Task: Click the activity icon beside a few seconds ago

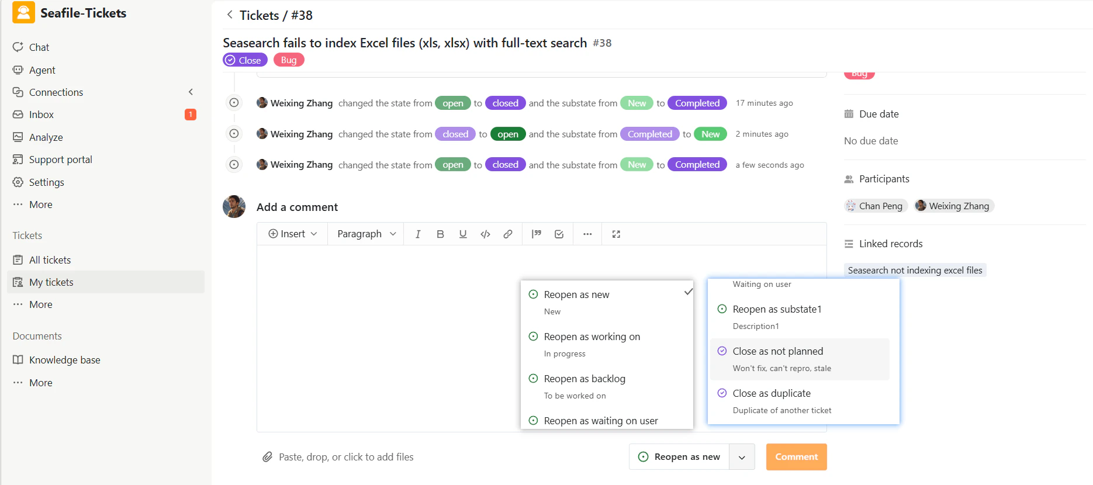Action: coord(234,165)
